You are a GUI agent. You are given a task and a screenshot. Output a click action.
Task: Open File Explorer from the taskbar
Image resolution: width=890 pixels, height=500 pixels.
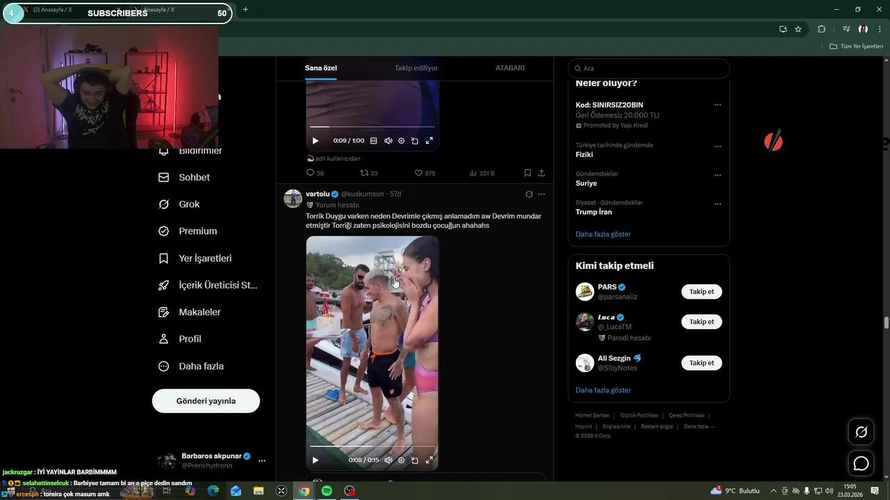(259, 491)
